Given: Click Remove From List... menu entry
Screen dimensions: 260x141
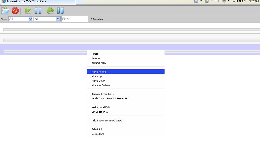Looking at the screenshot, I should [126, 94].
